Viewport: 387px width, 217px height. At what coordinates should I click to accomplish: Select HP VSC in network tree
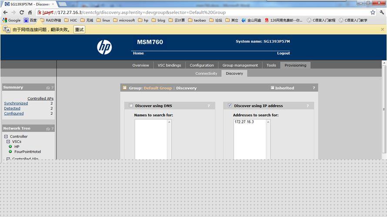(17, 146)
